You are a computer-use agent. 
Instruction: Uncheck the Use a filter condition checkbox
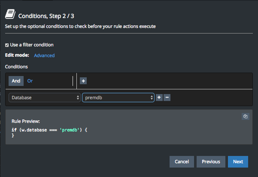click(x=7, y=45)
